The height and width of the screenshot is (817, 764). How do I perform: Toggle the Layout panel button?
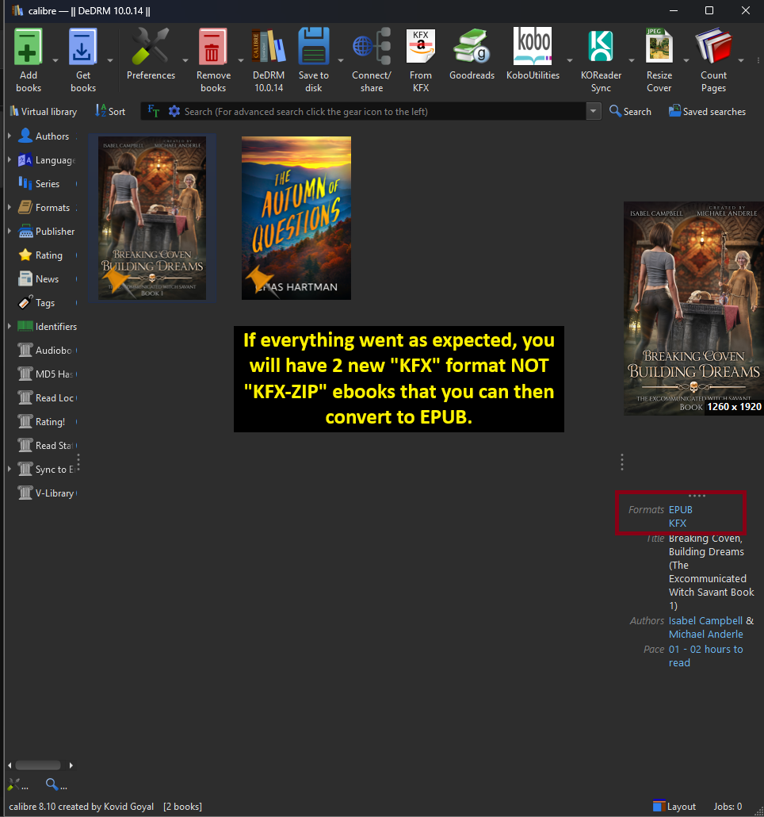[674, 806]
